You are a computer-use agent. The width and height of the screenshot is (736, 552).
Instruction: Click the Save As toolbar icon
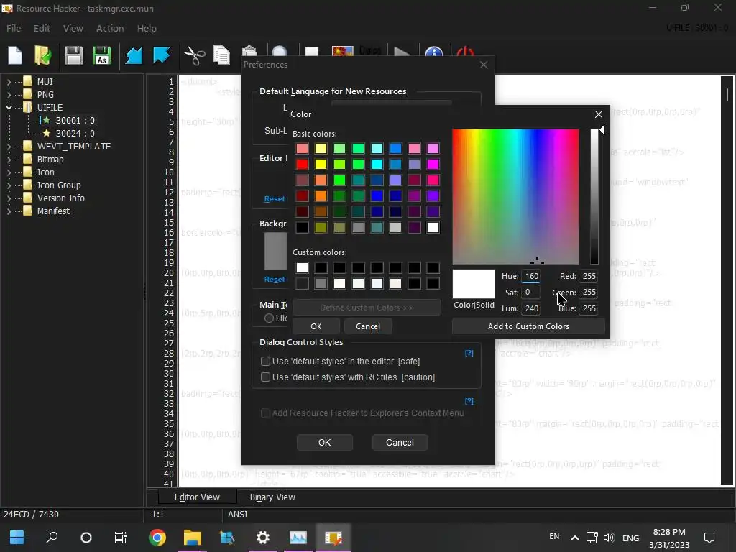102,55
